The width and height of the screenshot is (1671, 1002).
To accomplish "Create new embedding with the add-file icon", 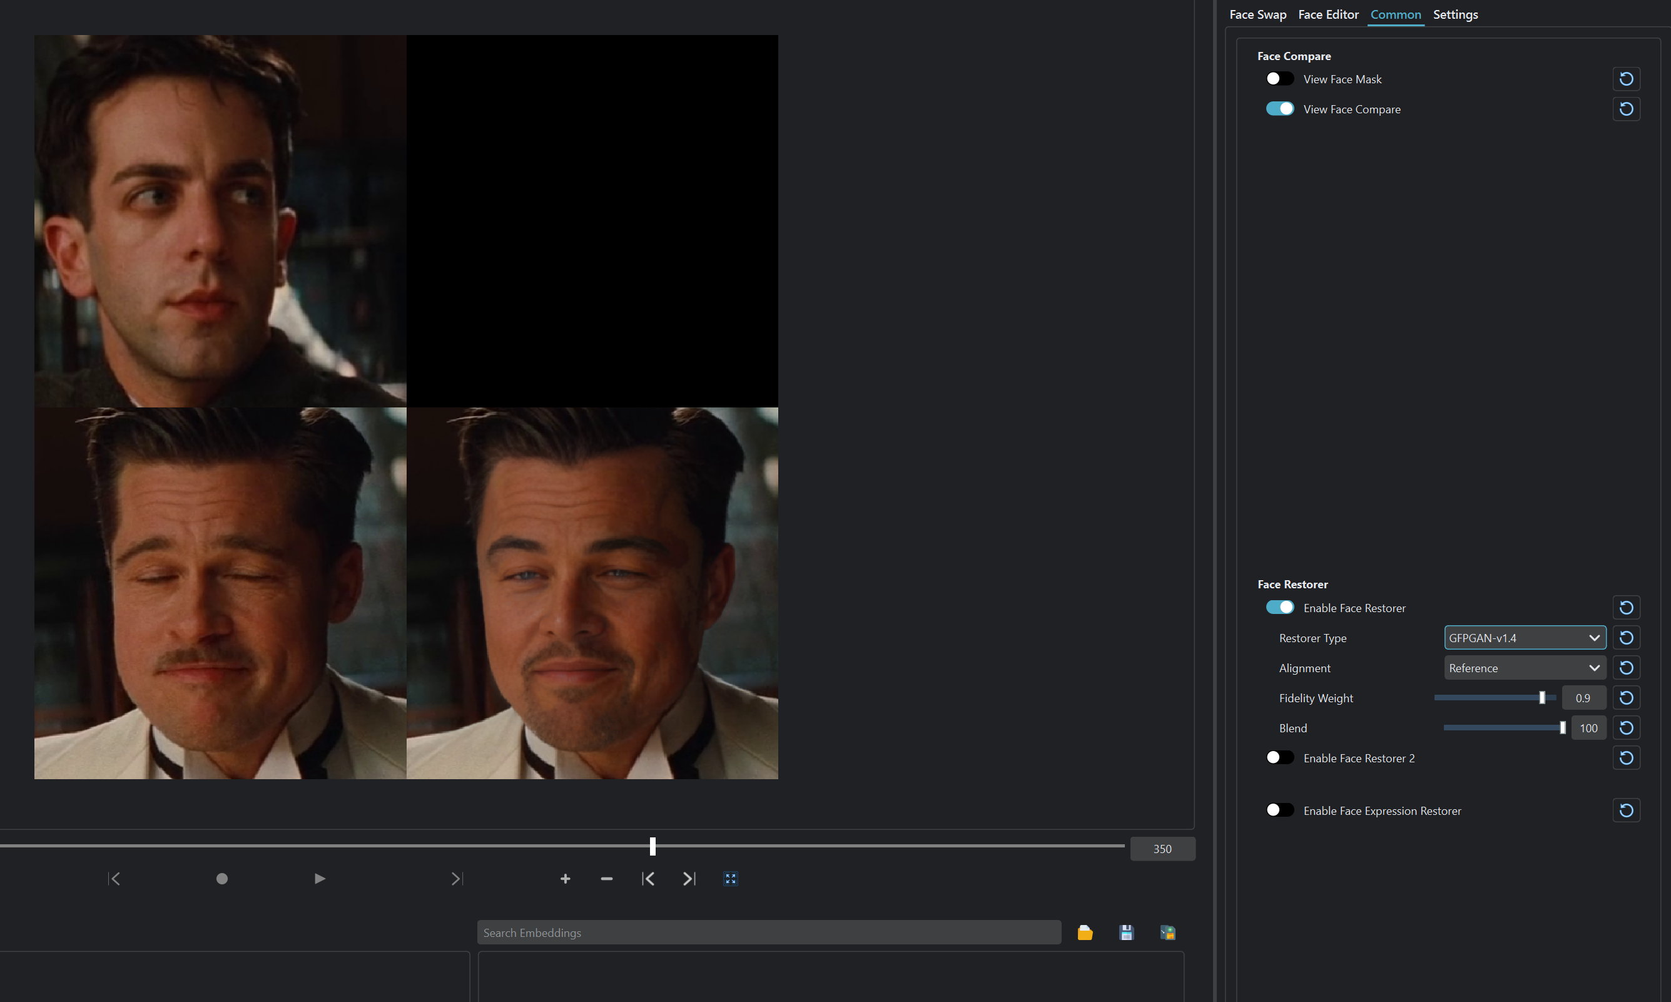I will point(1169,932).
